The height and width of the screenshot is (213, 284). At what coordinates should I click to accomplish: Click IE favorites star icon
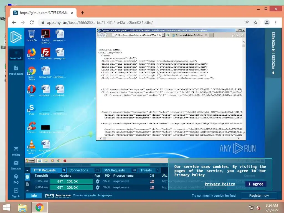[238, 35]
